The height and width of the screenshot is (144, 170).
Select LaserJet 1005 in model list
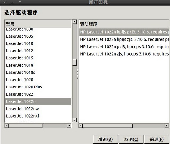(x=38, y=36)
